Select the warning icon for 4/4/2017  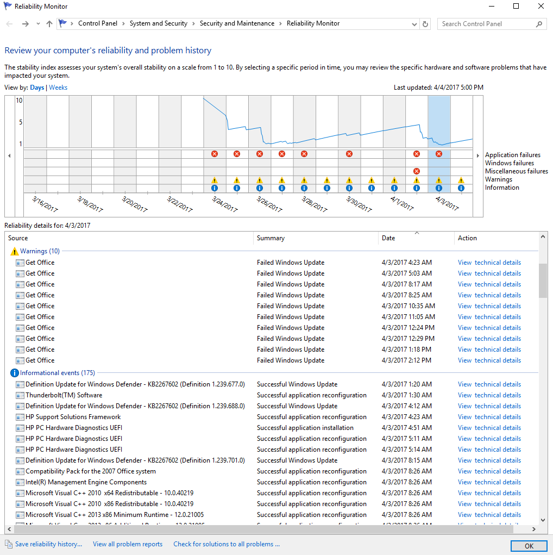tap(461, 180)
